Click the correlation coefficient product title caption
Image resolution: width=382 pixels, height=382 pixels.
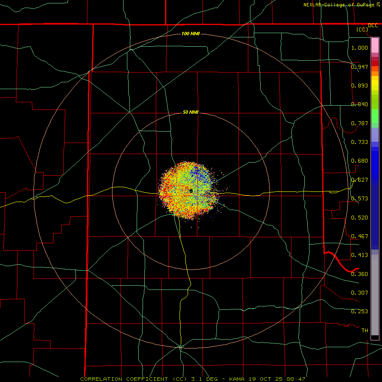tap(193, 379)
